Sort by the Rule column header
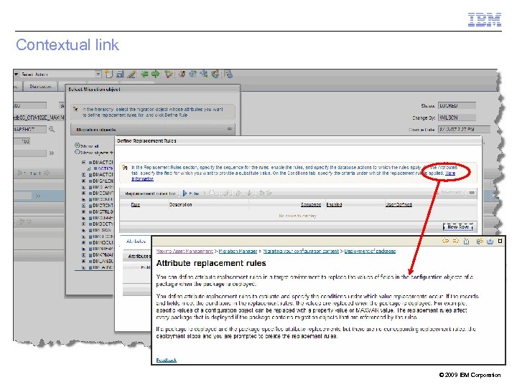This screenshot has height=387, width=517. pyautogui.click(x=136, y=205)
